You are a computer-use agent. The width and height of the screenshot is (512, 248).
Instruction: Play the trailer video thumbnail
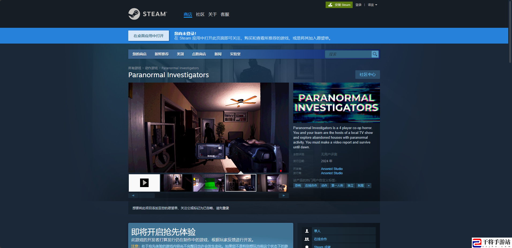[144, 183]
